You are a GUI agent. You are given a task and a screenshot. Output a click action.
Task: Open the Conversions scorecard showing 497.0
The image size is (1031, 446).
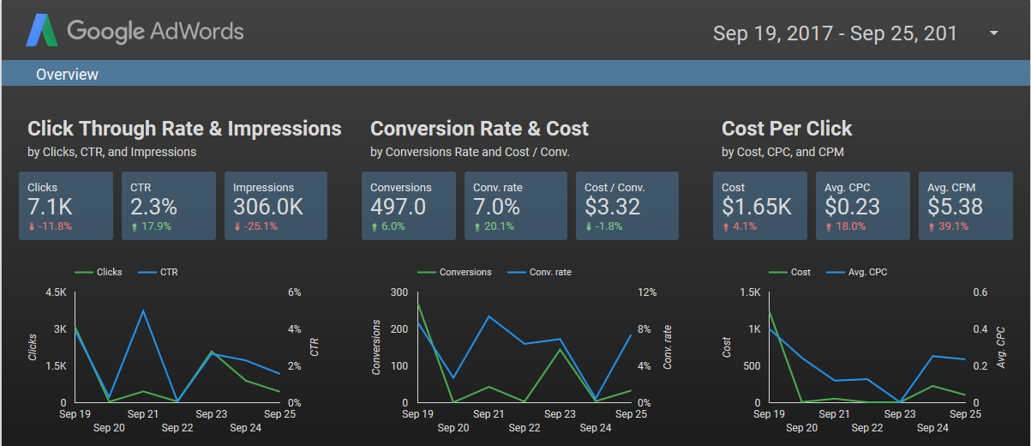click(x=409, y=206)
